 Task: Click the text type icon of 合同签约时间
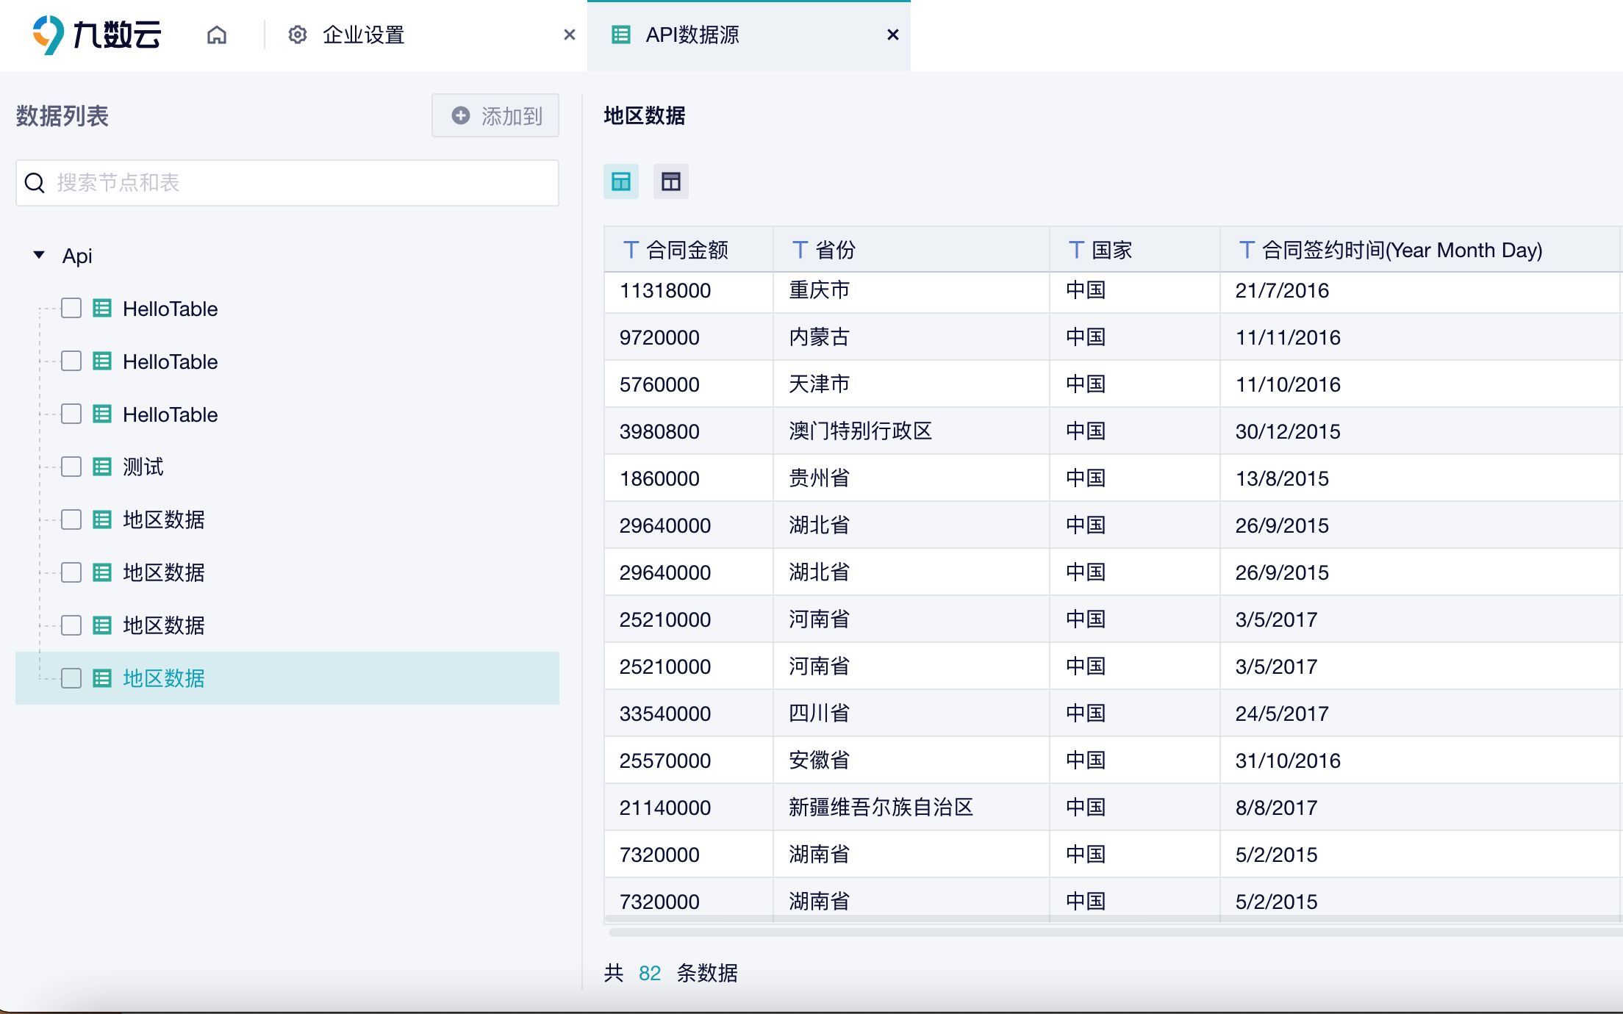tap(1247, 250)
